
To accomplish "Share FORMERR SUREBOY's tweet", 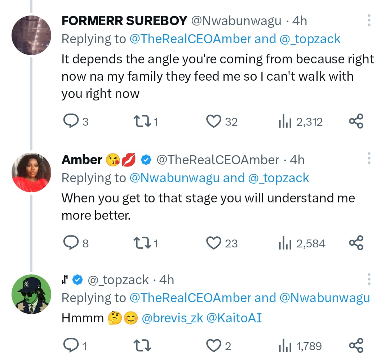I will pyautogui.click(x=356, y=122).
